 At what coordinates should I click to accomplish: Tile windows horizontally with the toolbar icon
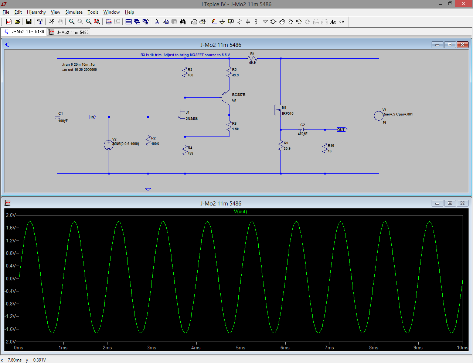click(x=129, y=22)
